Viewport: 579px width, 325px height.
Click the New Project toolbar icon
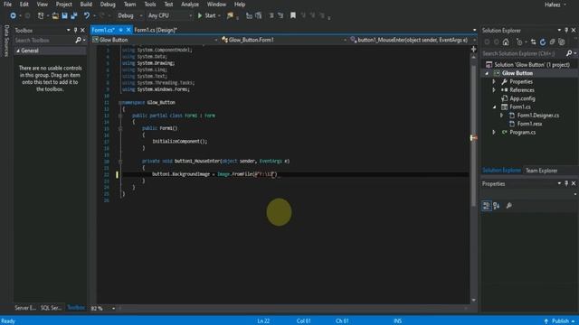41,15
